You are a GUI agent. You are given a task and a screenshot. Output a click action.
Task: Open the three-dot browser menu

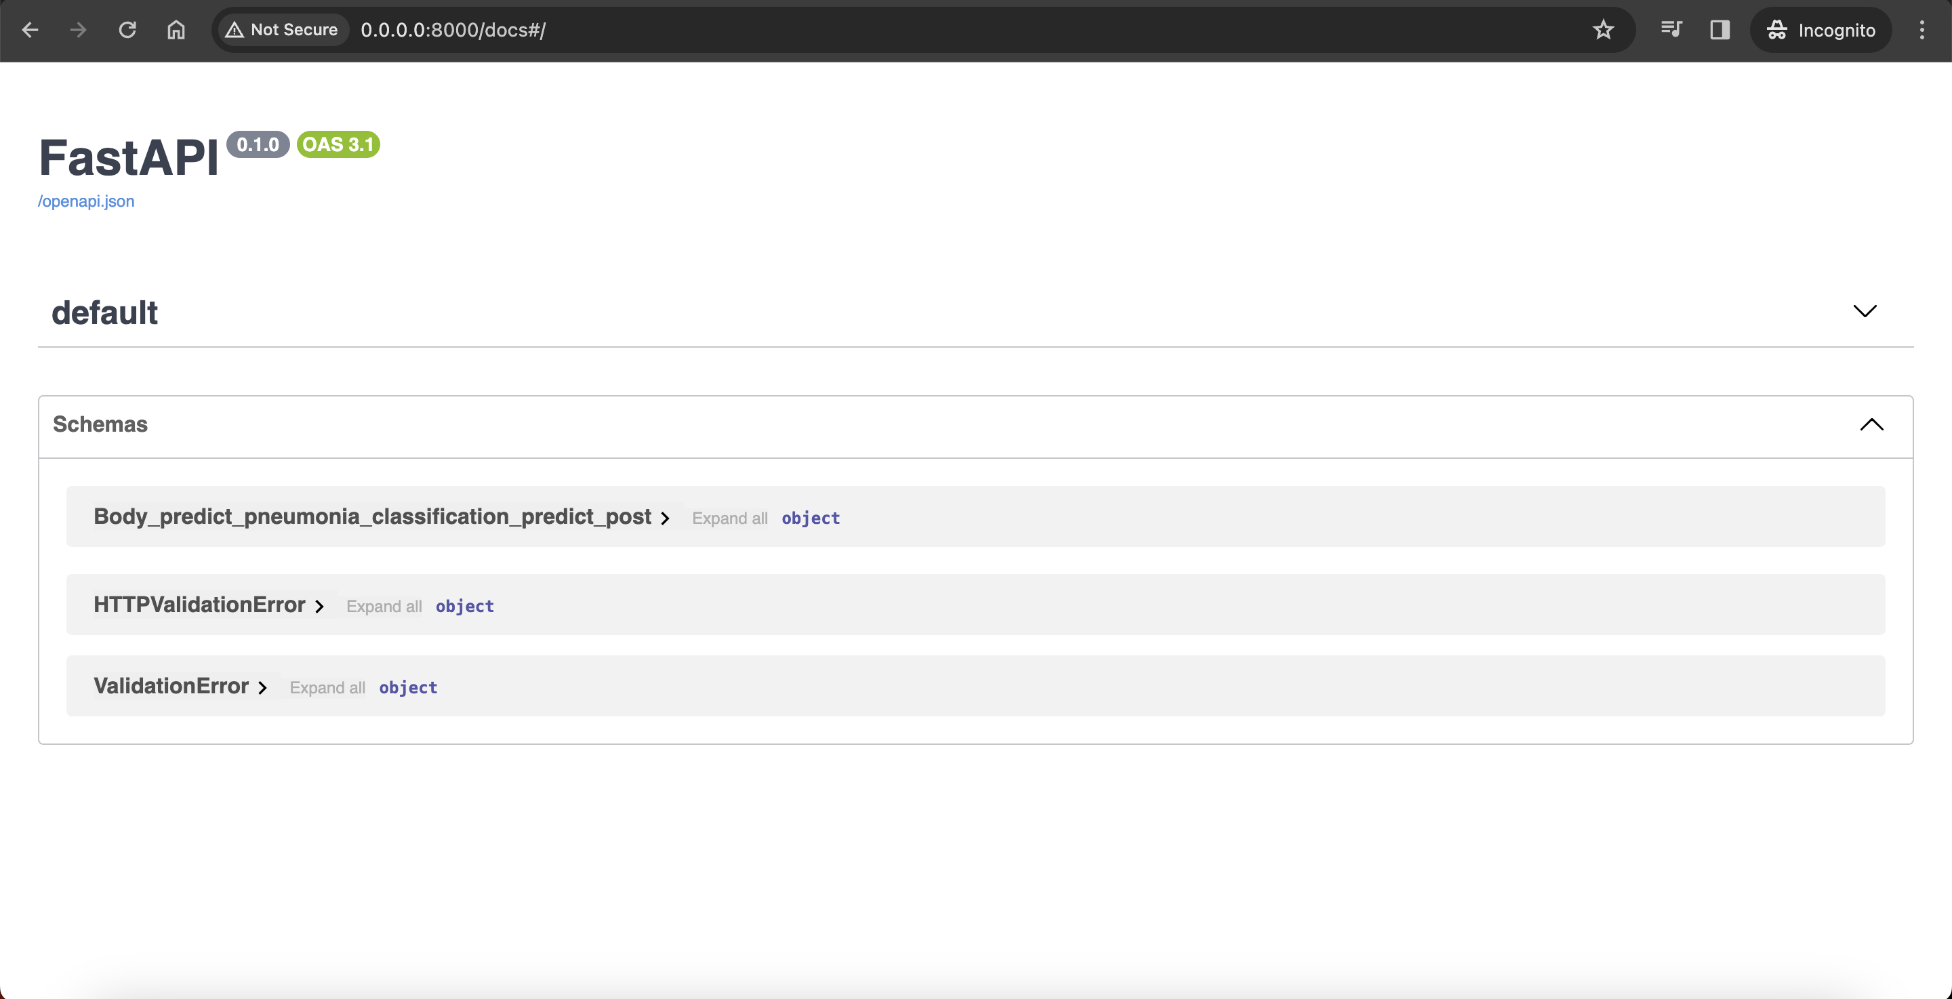coord(1921,30)
